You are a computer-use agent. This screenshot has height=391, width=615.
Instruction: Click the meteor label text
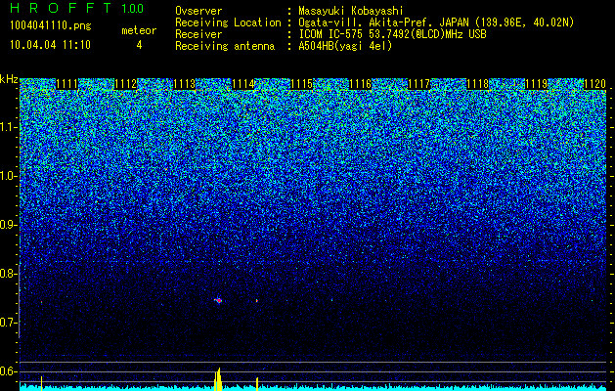[139, 30]
